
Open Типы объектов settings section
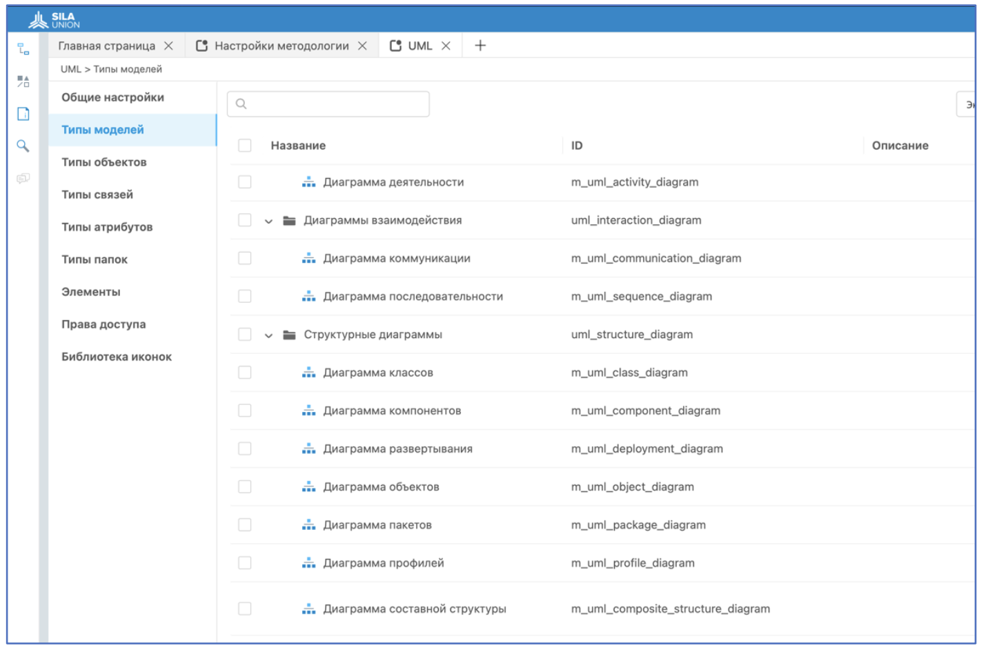pos(104,162)
